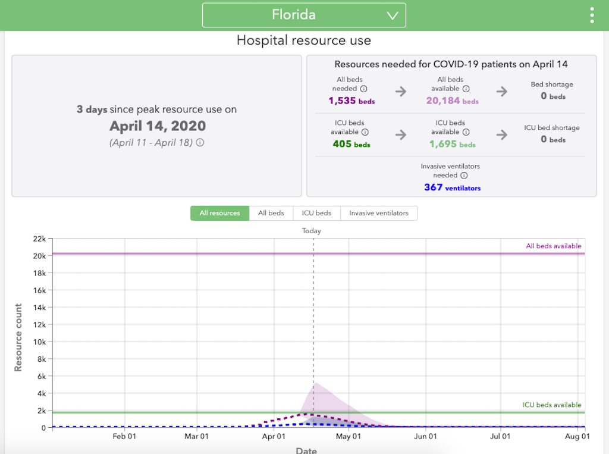Click the 20,184 beds value
This screenshot has height=454, width=609.
(x=453, y=101)
